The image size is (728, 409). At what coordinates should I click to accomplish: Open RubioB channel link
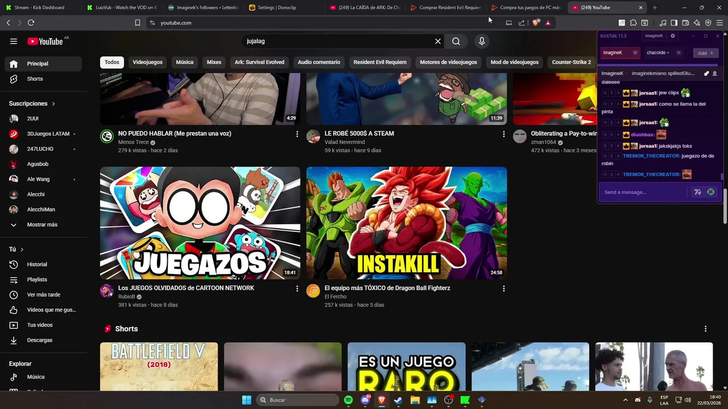126,297
